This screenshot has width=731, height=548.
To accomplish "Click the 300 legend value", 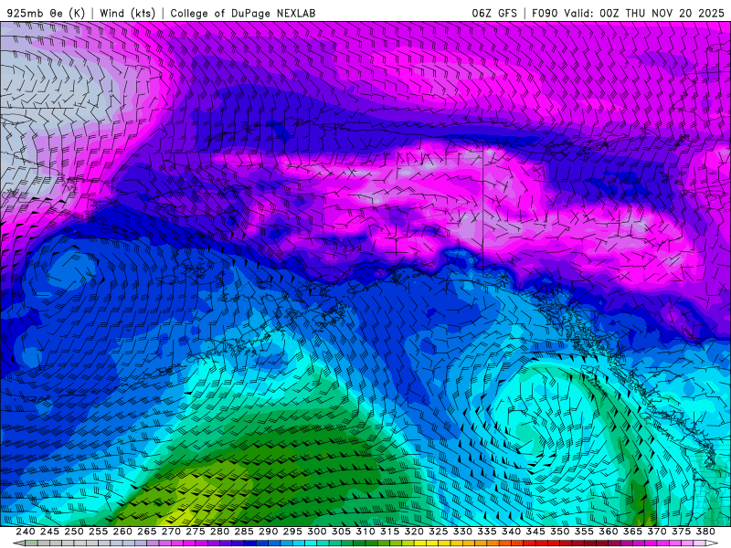I will click(317, 532).
